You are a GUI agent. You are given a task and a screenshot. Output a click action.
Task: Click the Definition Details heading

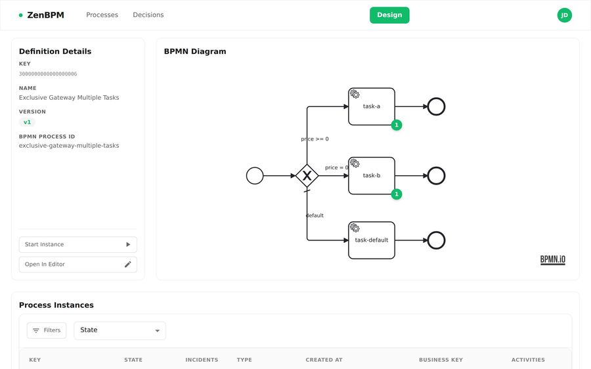[55, 51]
